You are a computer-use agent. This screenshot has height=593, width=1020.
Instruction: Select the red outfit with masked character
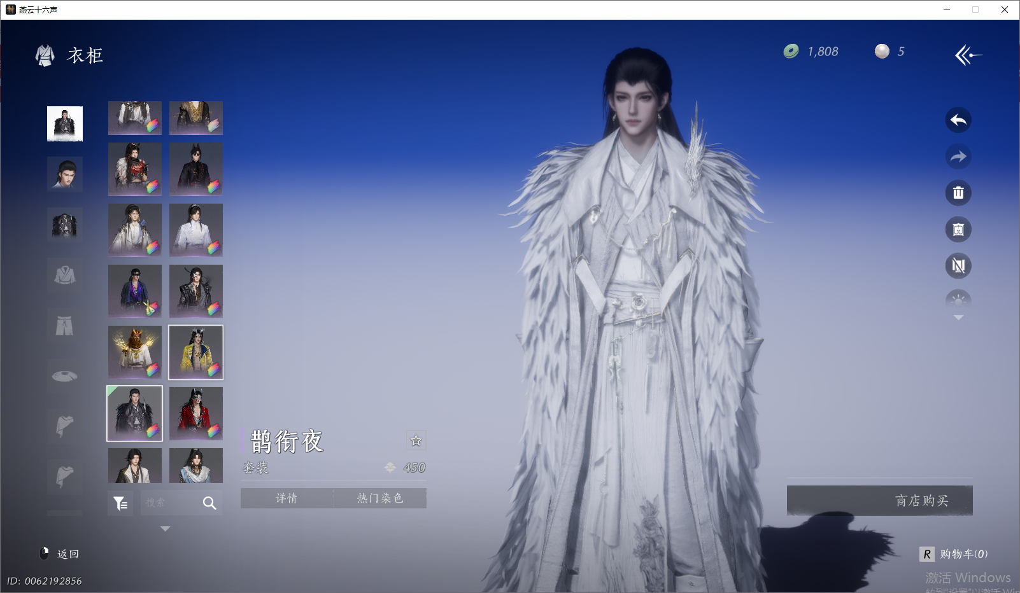[196, 414]
